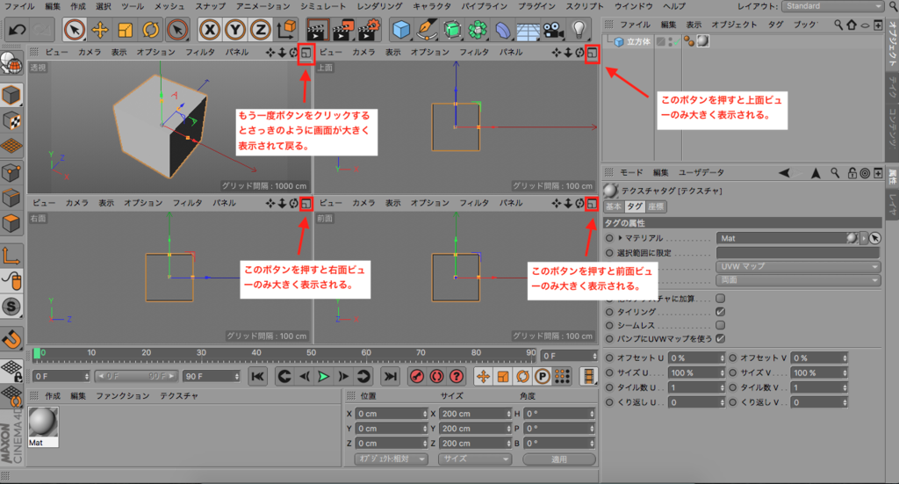Click the オフセット U animation circle
899x484 pixels.
(x=609, y=358)
